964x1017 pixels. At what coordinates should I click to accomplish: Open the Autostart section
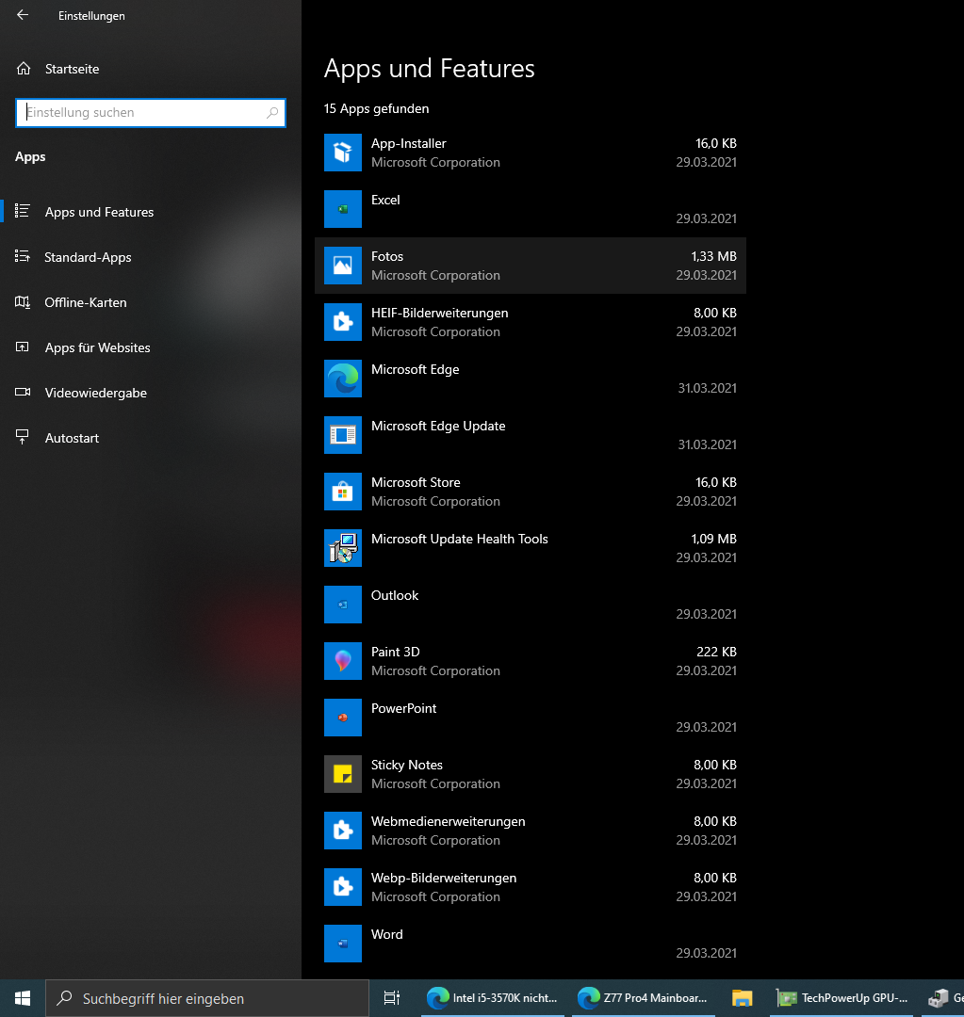[151, 439]
